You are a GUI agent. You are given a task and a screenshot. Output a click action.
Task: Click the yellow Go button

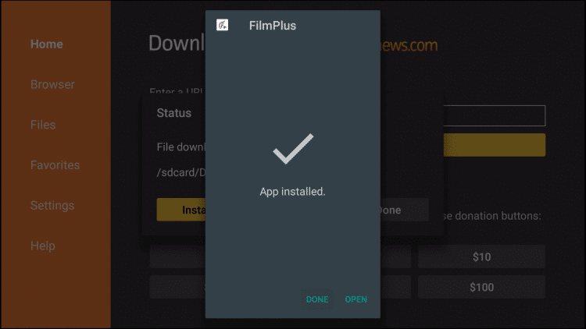[x=494, y=145]
